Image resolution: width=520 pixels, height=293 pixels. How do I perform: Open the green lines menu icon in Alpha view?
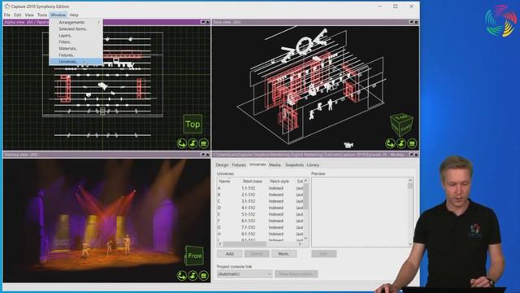click(204, 143)
